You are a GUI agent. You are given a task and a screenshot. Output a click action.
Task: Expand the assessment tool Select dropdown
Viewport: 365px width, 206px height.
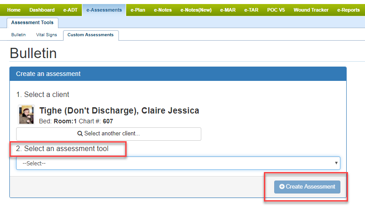pos(178,163)
